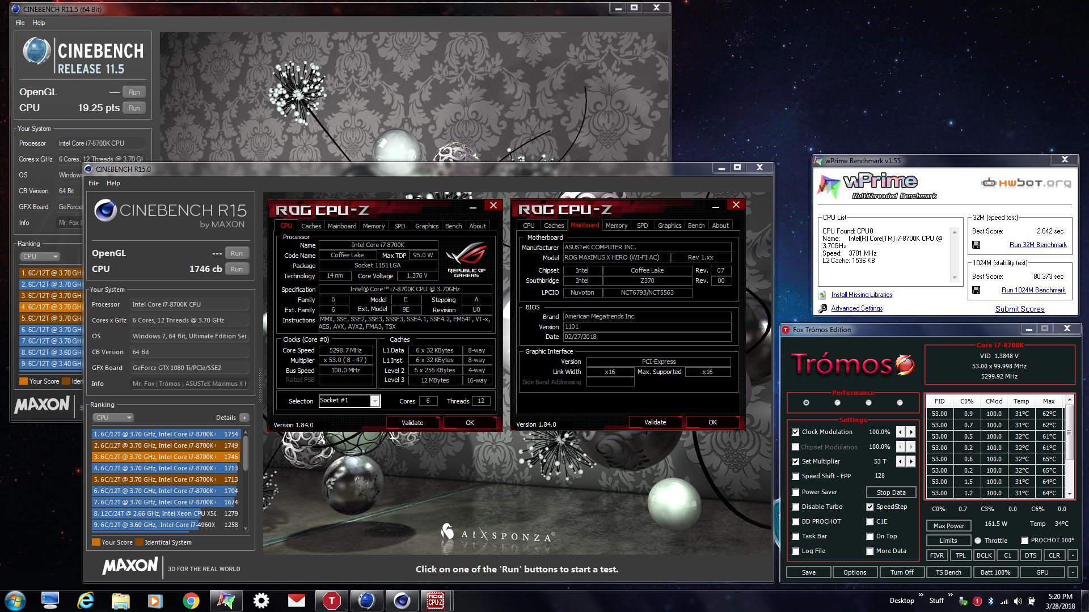This screenshot has height=612, width=1089.
Task: Open the computer monitor icon on the taskbar
Action: click(x=50, y=601)
